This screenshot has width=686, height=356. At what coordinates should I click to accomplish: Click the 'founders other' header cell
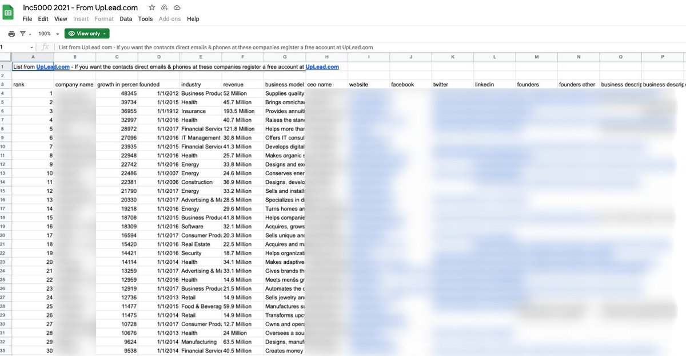[x=579, y=84]
